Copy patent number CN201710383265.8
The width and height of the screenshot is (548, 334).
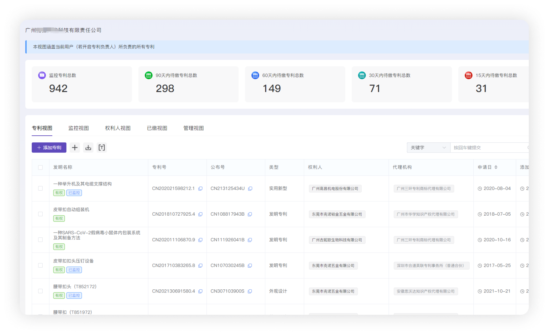pos(200,266)
